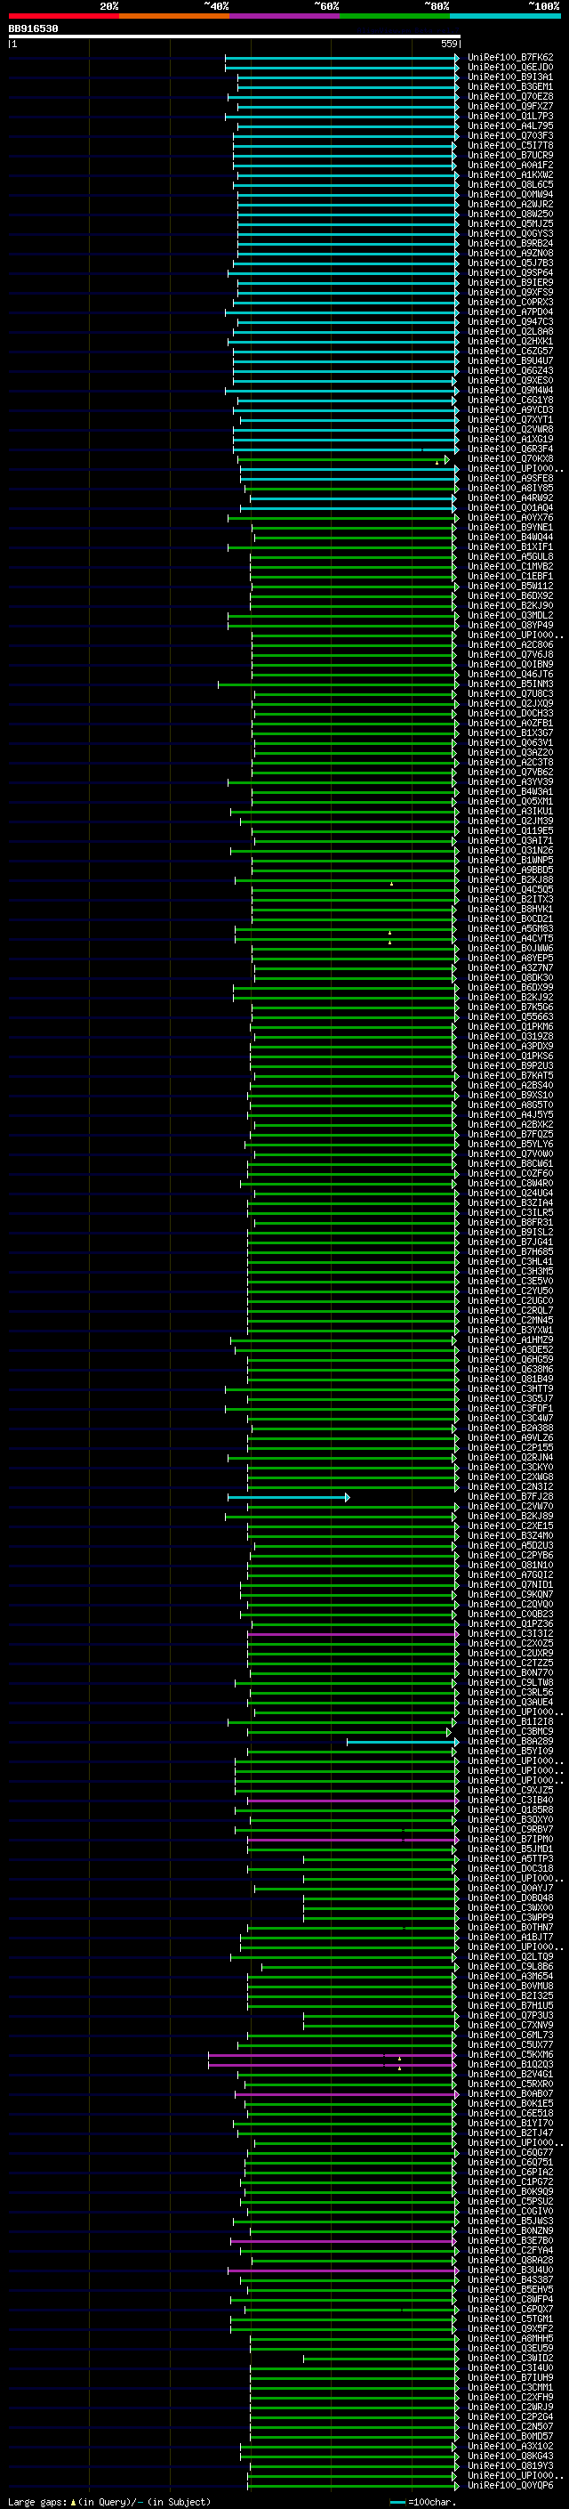Select hit label UniRef100_C5KXM6
The width and height of the screenshot is (569, 2509).
(510, 2055)
